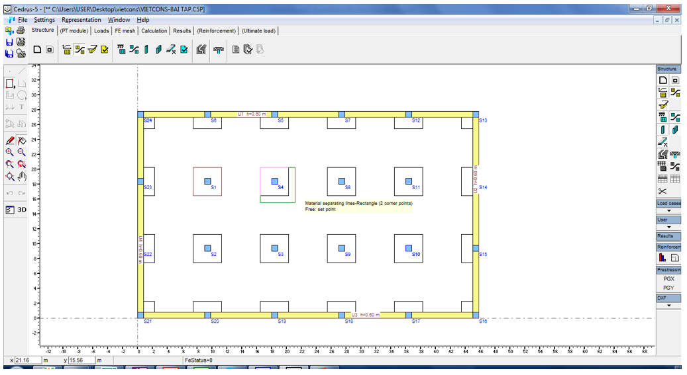Click the yellow checkmark slab check icon
Screen dimensions: 687x375
pos(104,50)
